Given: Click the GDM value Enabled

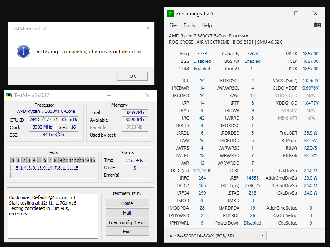Looking at the screenshot, I should pos(202,69).
